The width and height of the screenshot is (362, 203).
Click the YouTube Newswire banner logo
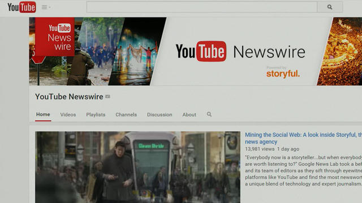[x=240, y=51]
